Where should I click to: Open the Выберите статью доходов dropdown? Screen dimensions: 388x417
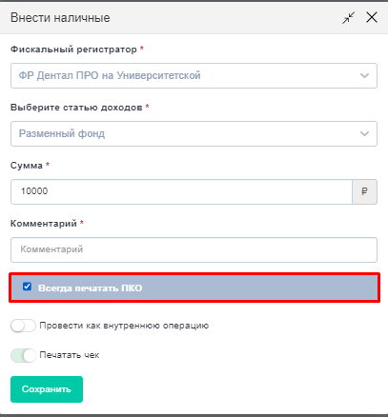[194, 133]
